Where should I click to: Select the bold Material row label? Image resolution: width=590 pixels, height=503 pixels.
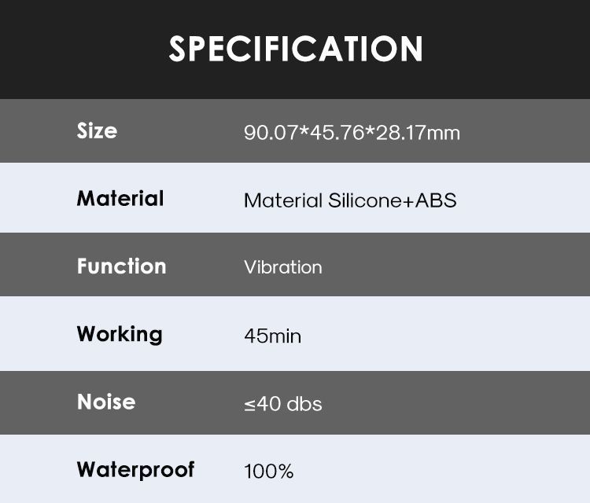pos(120,198)
